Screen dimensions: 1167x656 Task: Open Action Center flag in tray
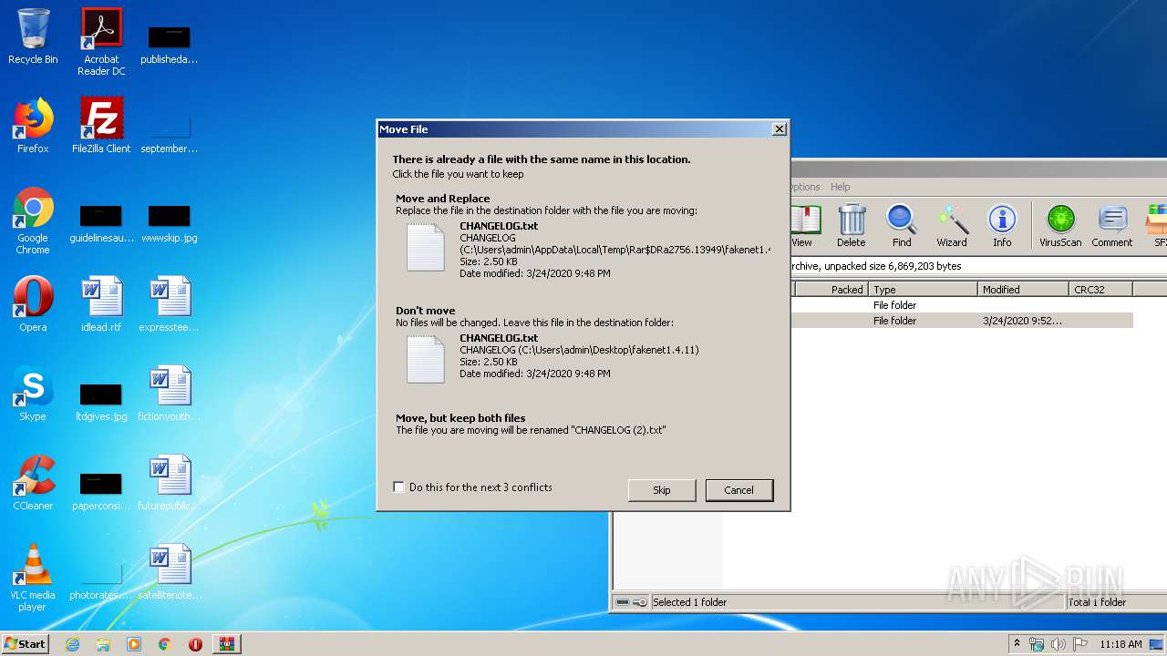(x=1079, y=644)
